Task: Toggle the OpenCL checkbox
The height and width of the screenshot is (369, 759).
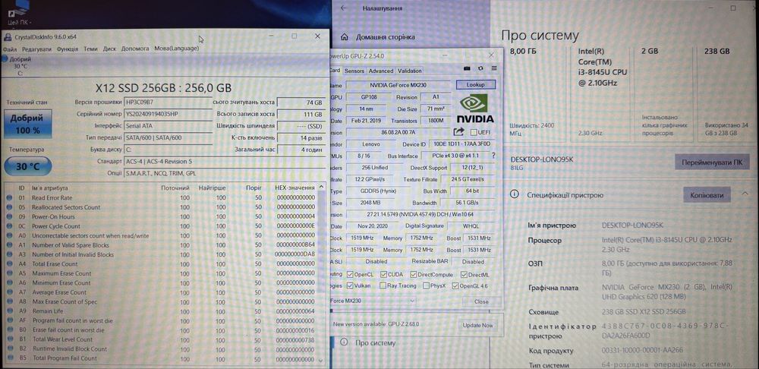Action: 351,275
